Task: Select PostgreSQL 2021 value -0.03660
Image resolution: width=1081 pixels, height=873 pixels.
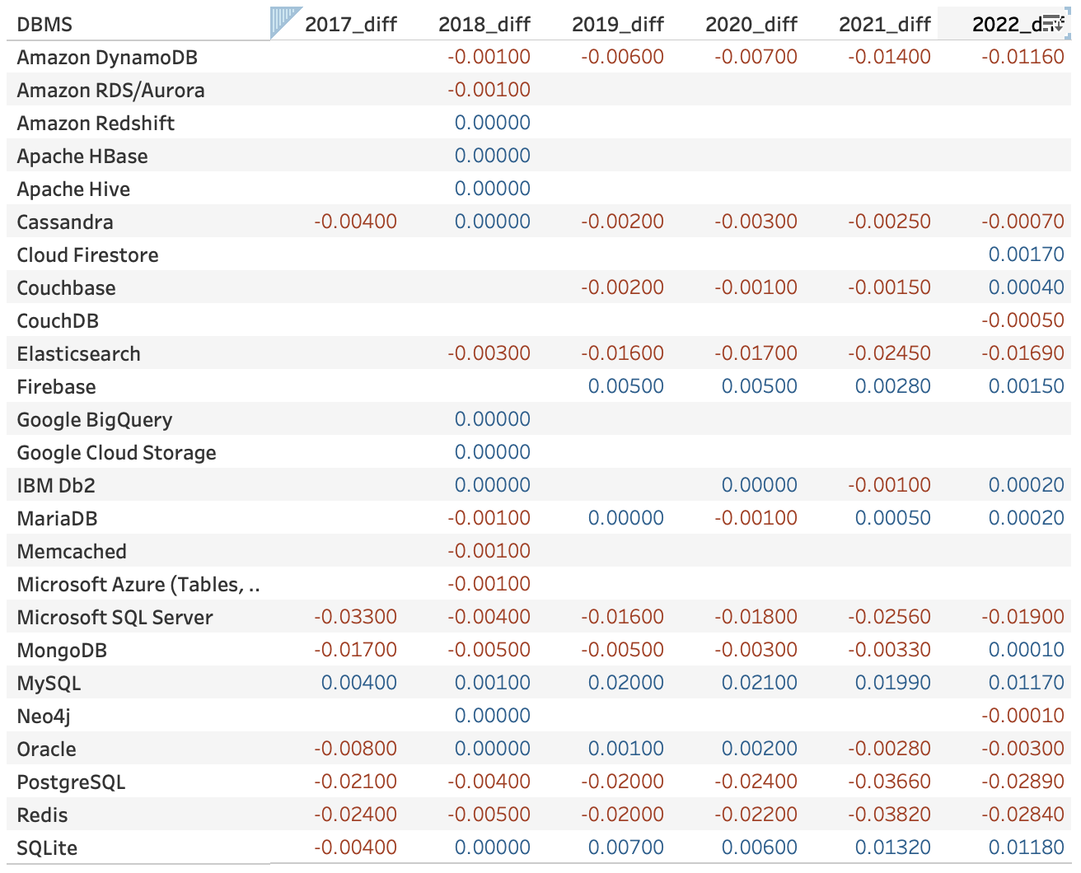Action: [889, 782]
